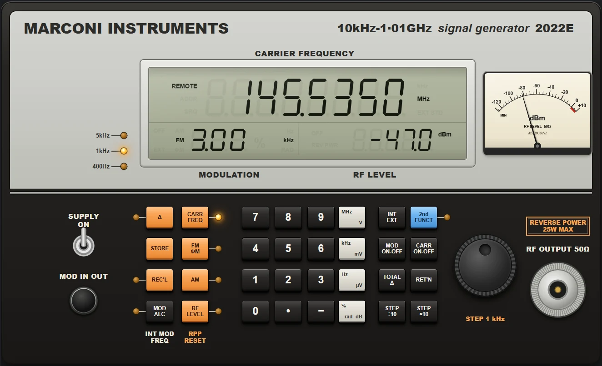Tap the decimal point key
This screenshot has width=602, height=366.
coord(288,311)
